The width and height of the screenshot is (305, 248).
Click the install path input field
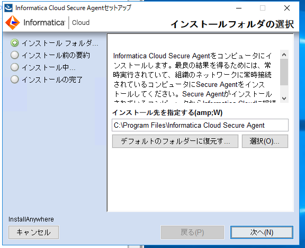(x=200, y=125)
